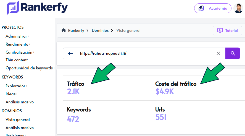
Task: Click info icon beside Explorador
Action: pyautogui.click(x=27, y=86)
